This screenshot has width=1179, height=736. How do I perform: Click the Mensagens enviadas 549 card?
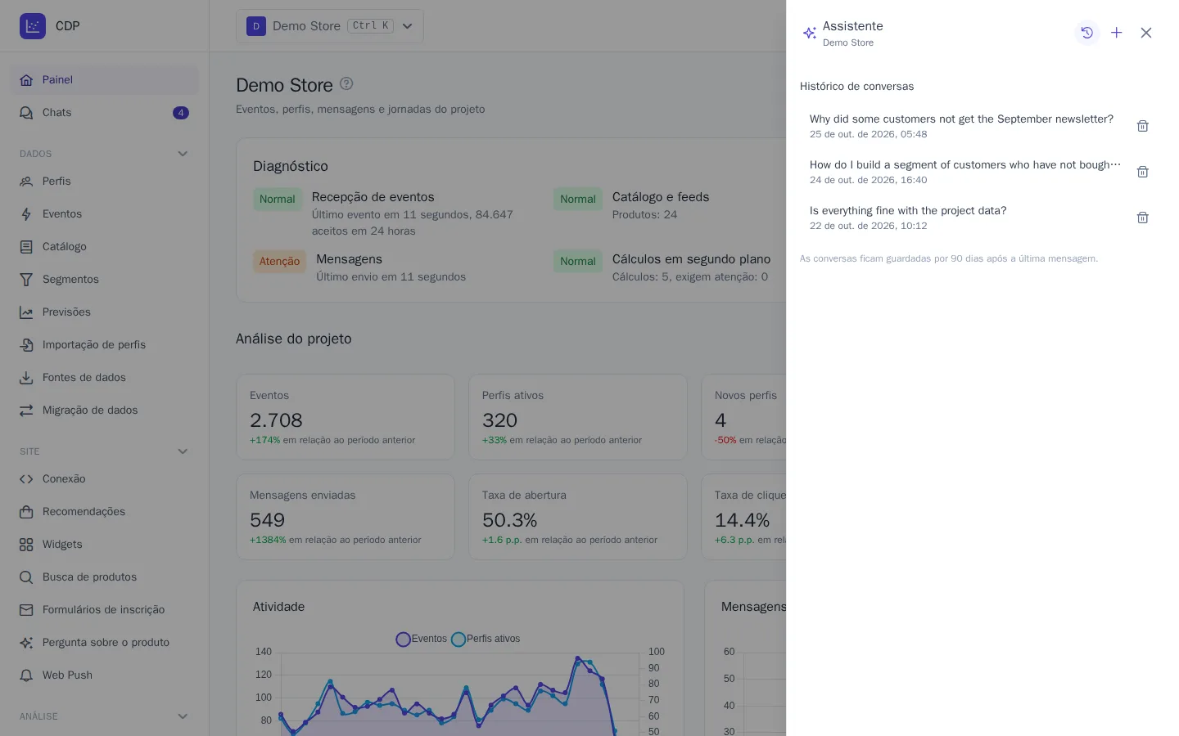click(346, 517)
